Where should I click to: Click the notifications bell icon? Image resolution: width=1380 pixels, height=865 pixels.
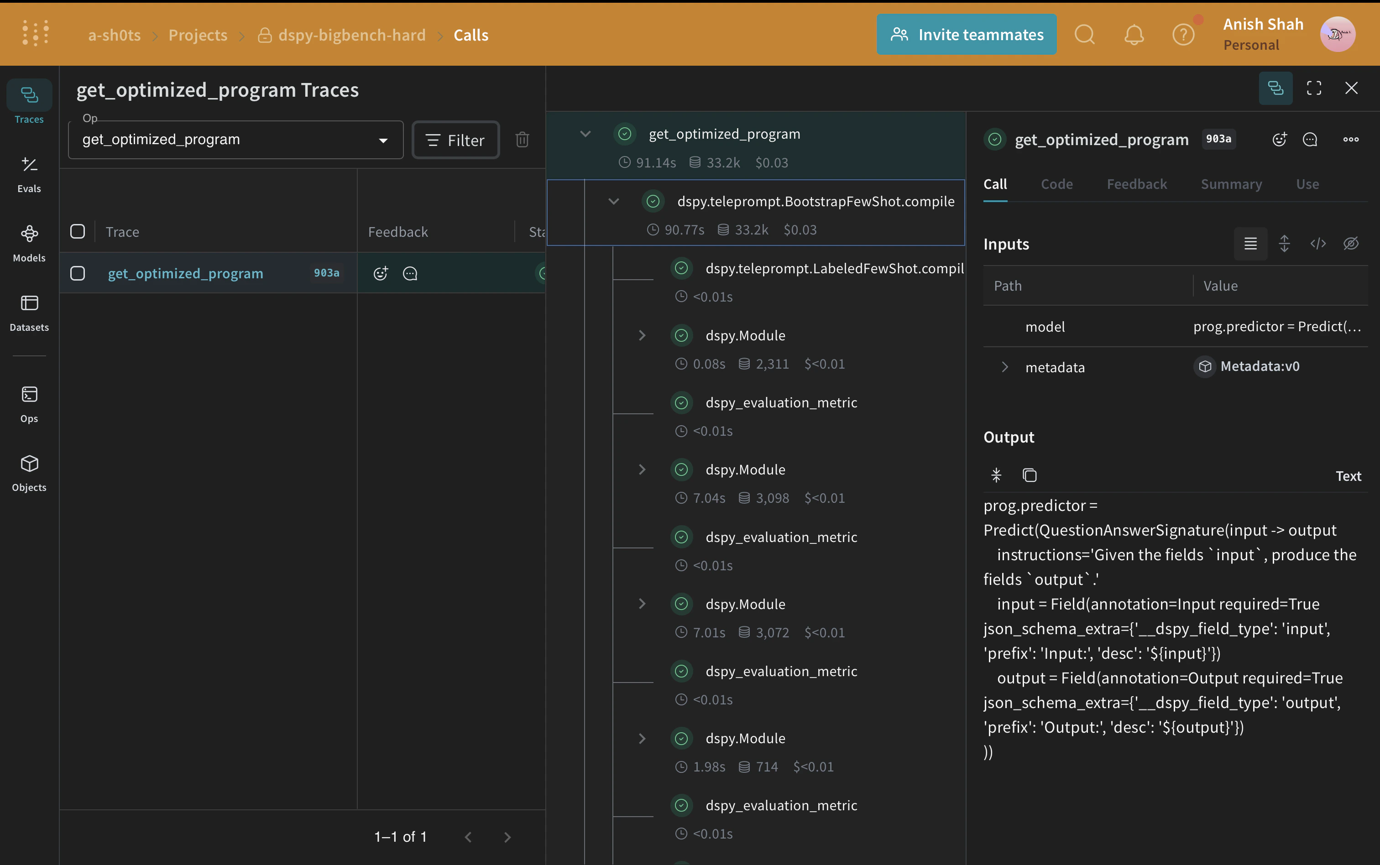1134,35
